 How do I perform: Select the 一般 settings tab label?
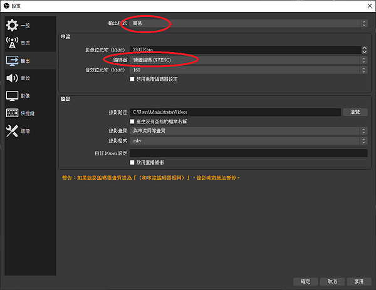[25, 26]
